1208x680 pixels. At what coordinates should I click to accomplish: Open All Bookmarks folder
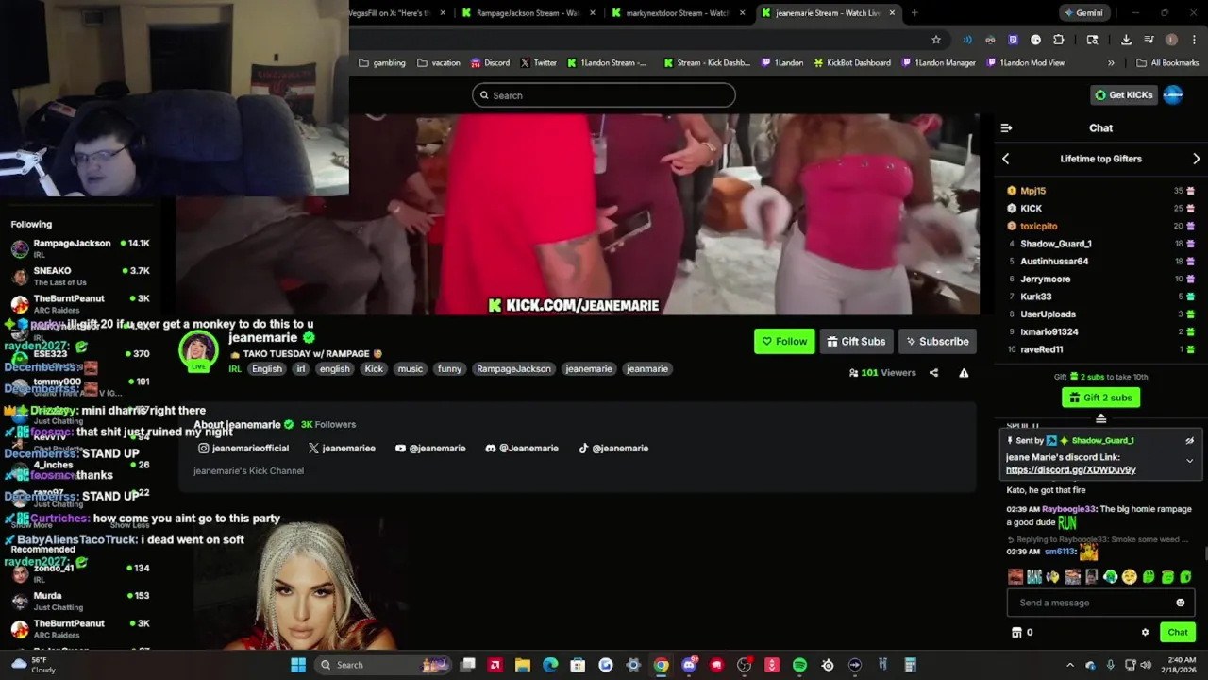pos(1167,63)
